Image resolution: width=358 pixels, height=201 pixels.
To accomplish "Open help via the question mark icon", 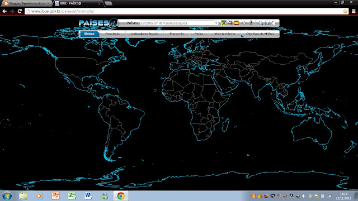I will [x=251, y=23].
